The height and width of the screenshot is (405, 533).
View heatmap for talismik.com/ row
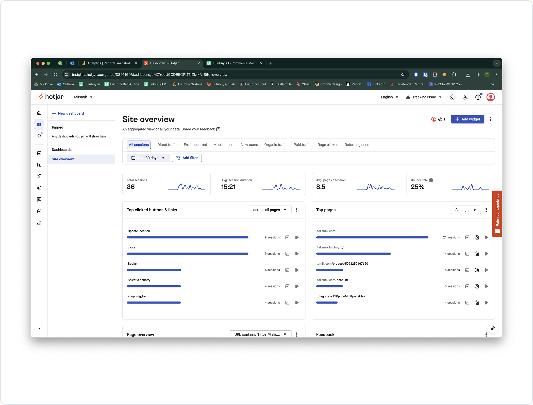(477, 238)
